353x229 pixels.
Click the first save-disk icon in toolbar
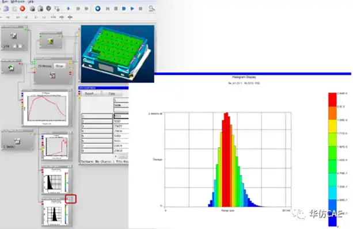32,9
